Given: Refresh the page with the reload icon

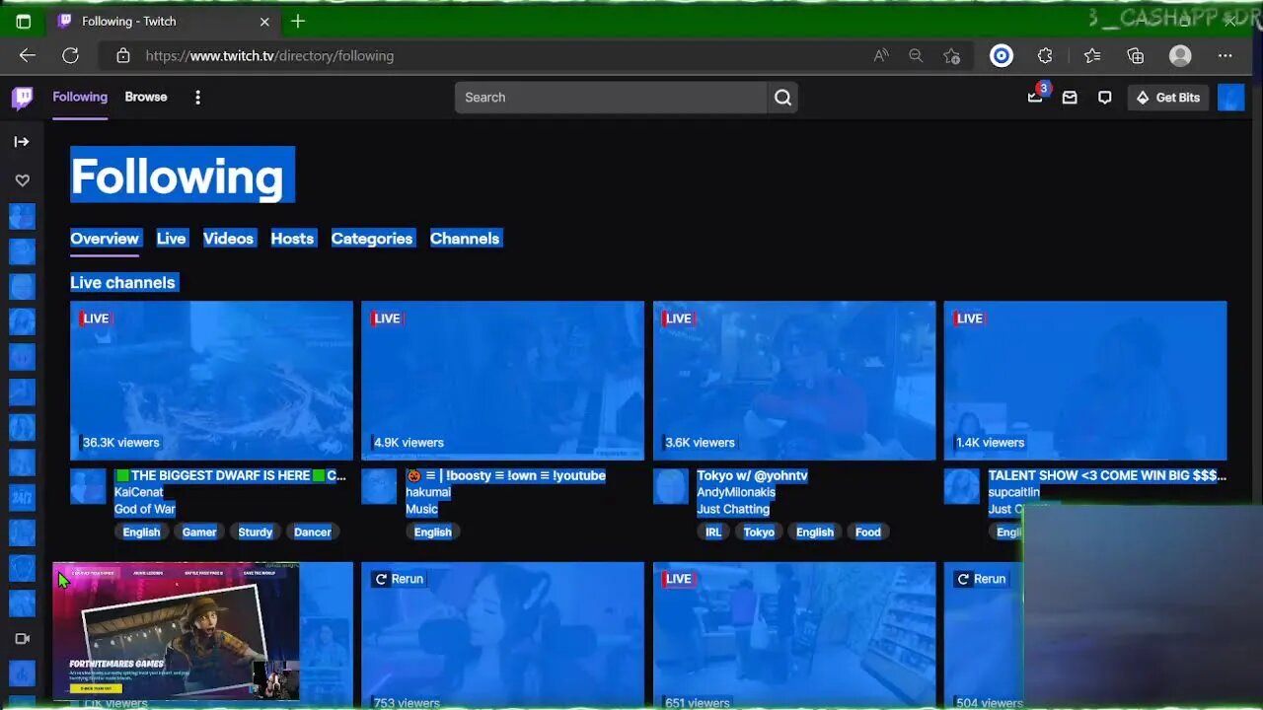Looking at the screenshot, I should pyautogui.click(x=71, y=56).
